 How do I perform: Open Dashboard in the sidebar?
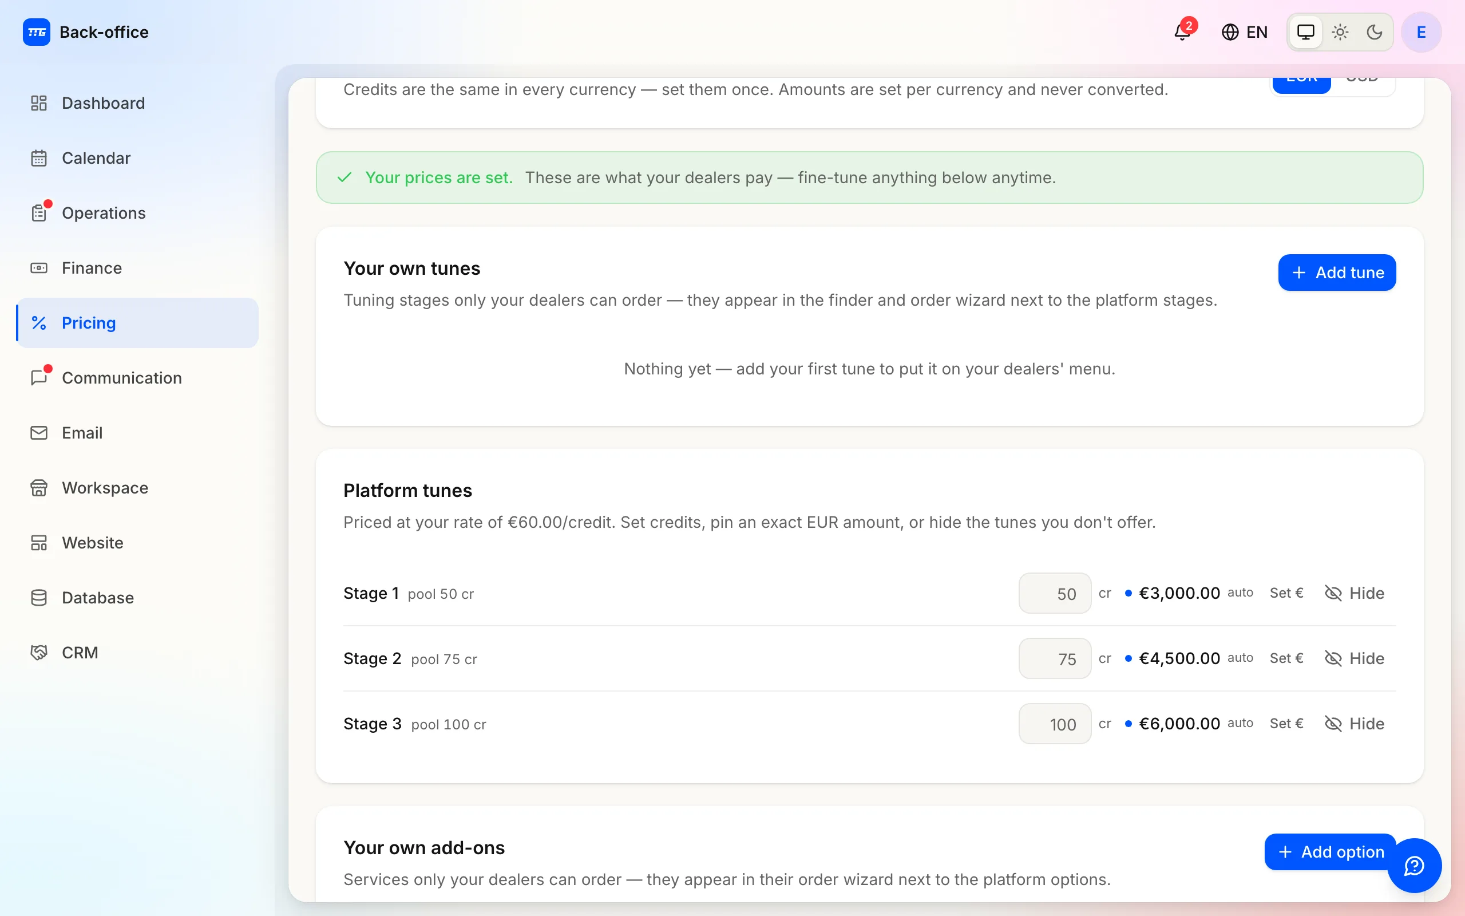coord(137,103)
